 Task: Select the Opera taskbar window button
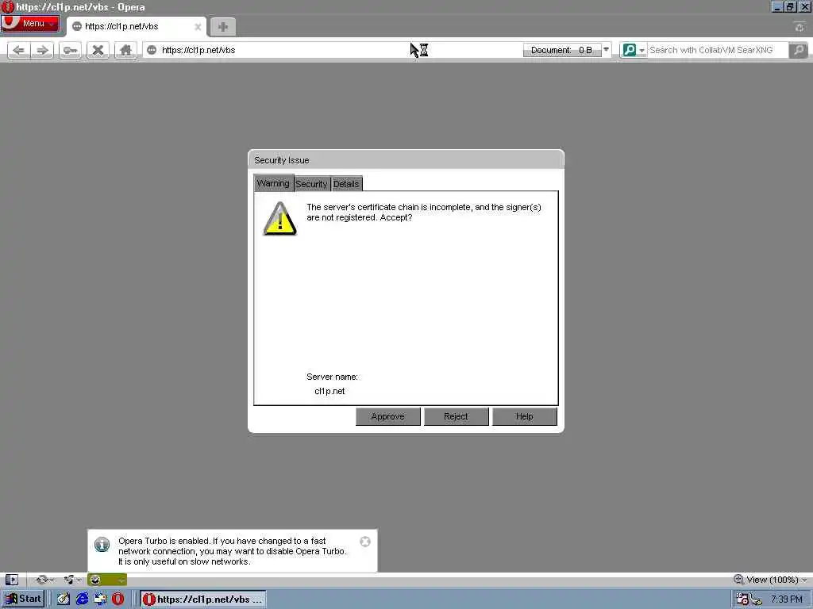click(203, 599)
